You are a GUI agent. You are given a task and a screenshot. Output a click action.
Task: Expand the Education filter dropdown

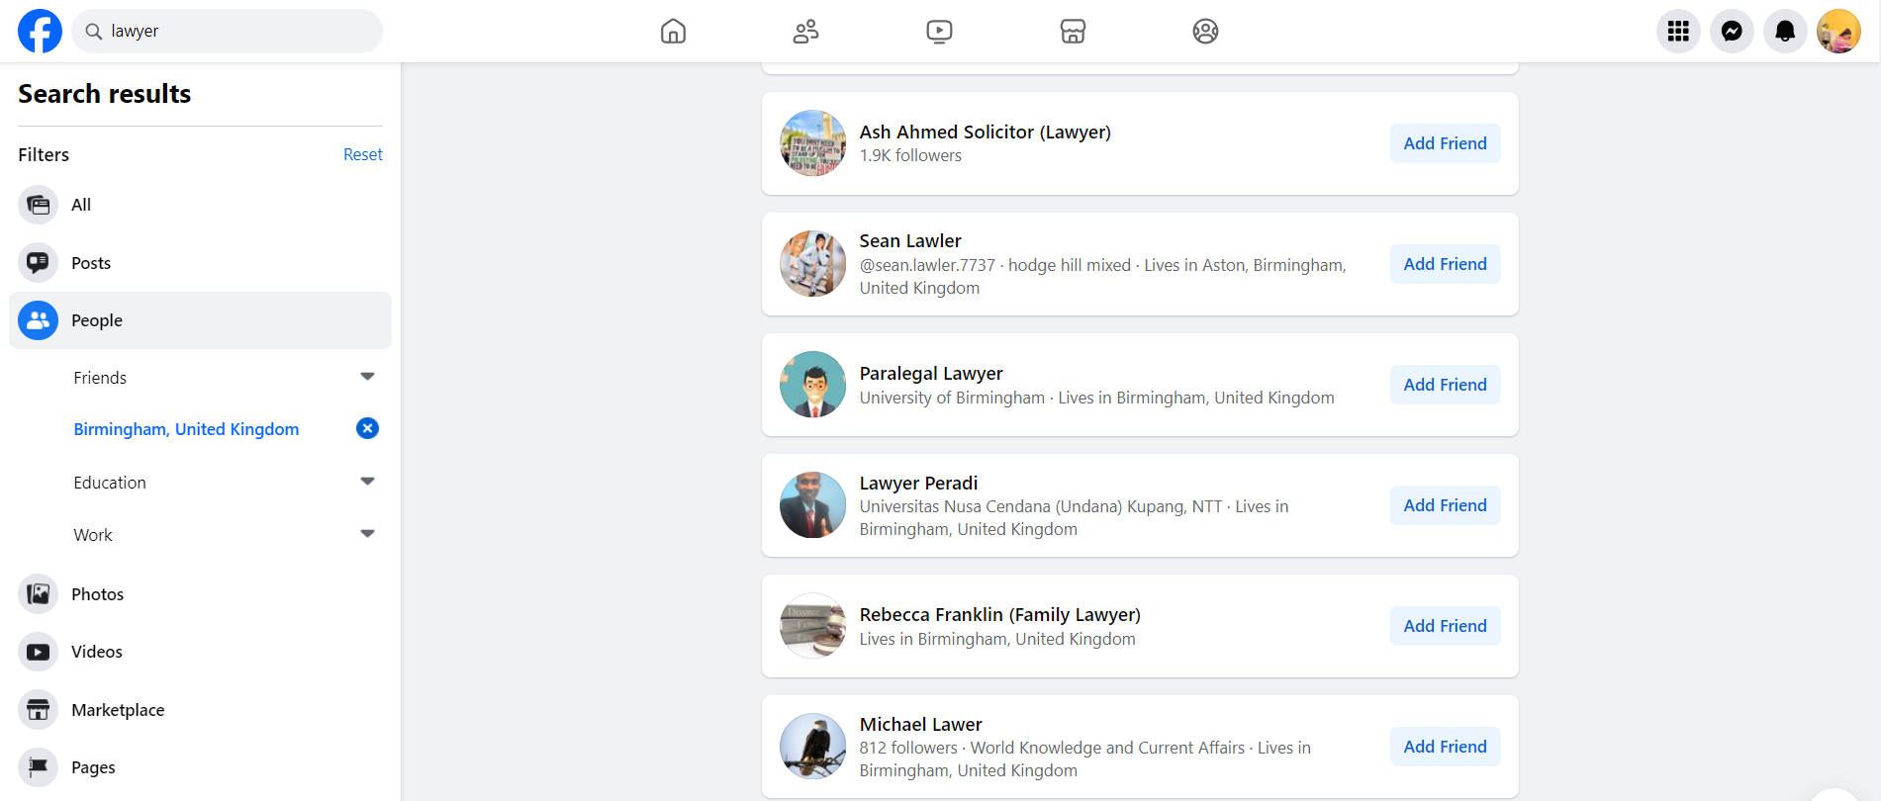click(367, 482)
